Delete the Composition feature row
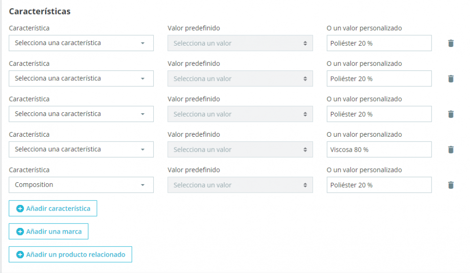 coord(451,185)
